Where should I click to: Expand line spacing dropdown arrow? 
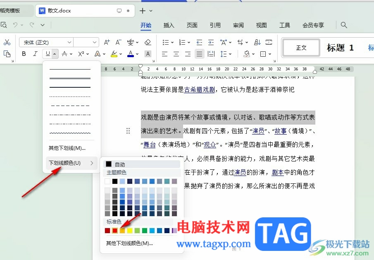pyautogui.click(x=230, y=54)
